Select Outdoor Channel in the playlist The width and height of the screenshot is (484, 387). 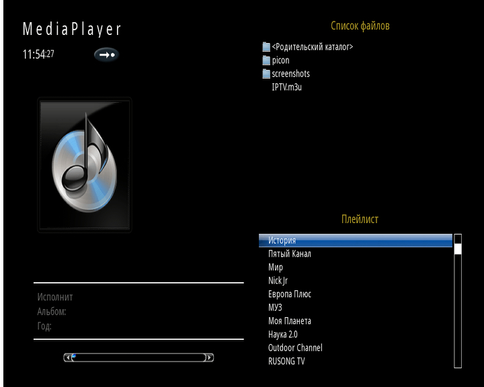click(295, 348)
